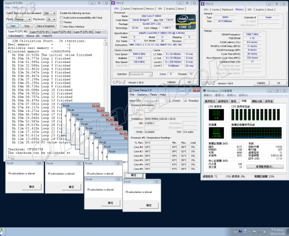
Task: Open the 處理程序 tab in Task Manager
Action: (223, 101)
